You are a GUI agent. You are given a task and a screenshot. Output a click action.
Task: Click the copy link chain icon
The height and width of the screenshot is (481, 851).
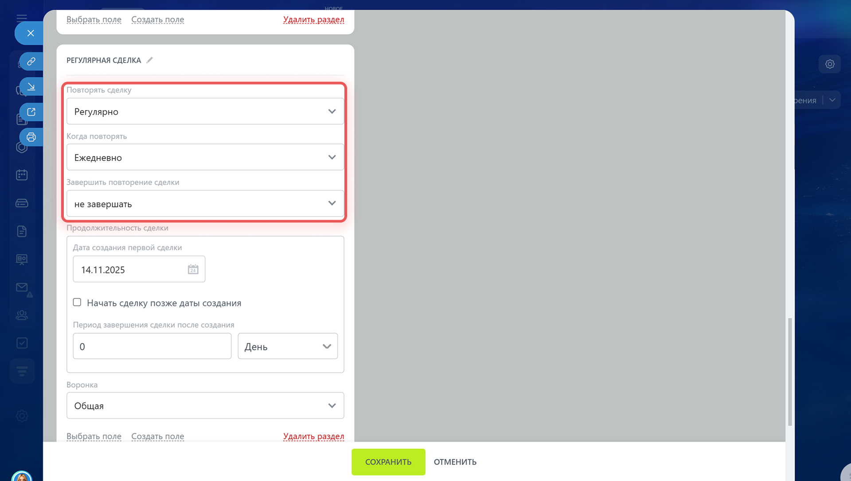(31, 61)
